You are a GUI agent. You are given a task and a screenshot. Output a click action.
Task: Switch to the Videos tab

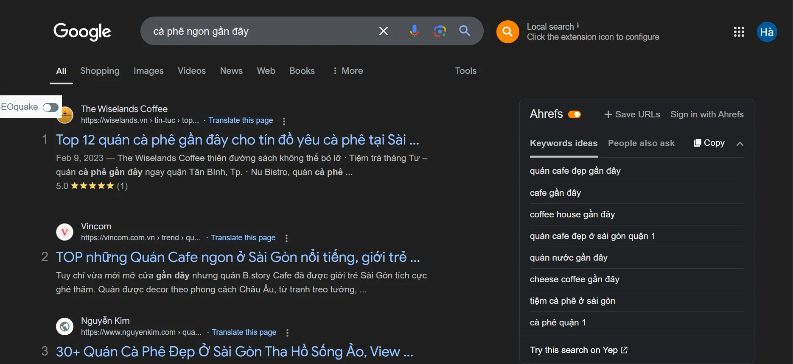coord(192,71)
